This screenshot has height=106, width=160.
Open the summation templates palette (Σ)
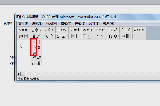point(62,36)
